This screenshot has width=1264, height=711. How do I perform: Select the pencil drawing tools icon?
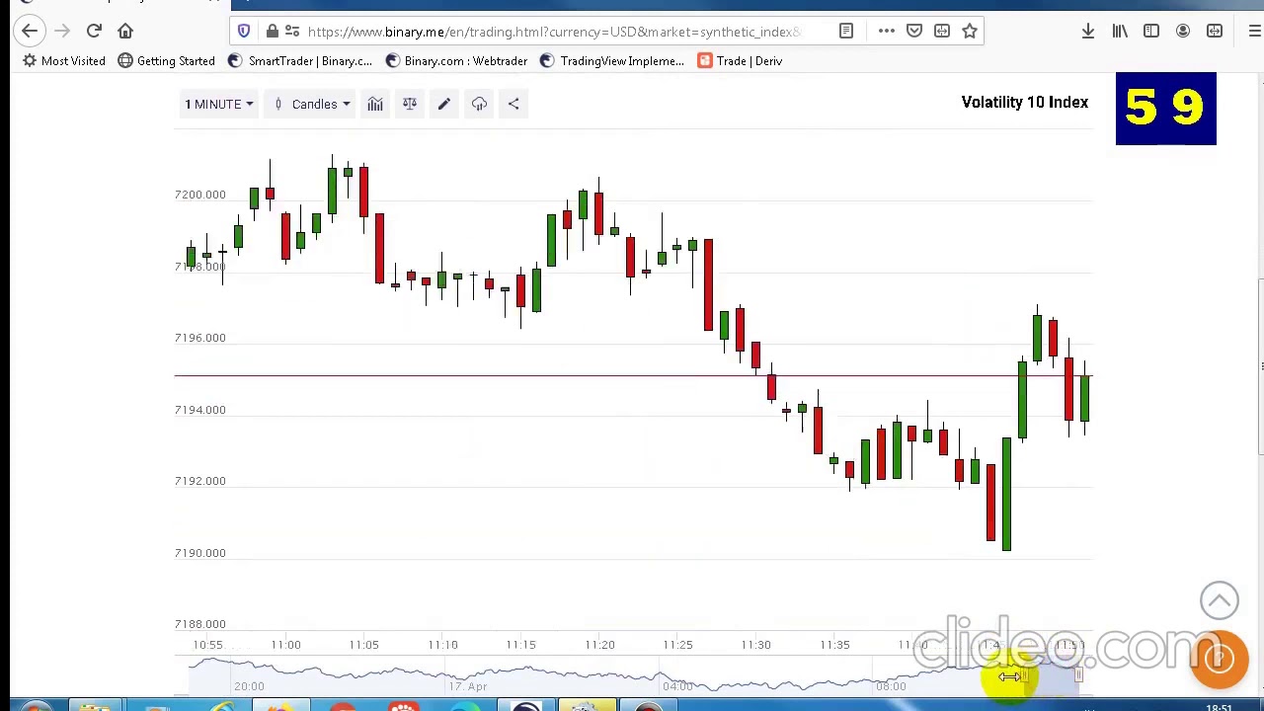(x=444, y=104)
